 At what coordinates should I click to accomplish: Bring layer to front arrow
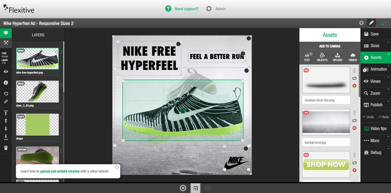click(6, 113)
